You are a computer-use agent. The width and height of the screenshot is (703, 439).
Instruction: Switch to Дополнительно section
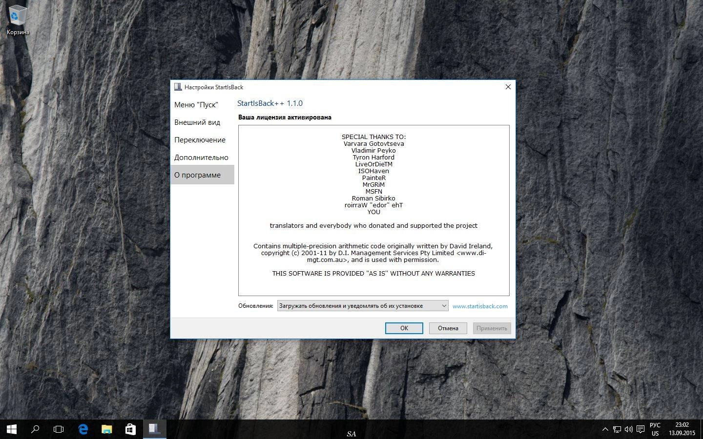pos(202,158)
